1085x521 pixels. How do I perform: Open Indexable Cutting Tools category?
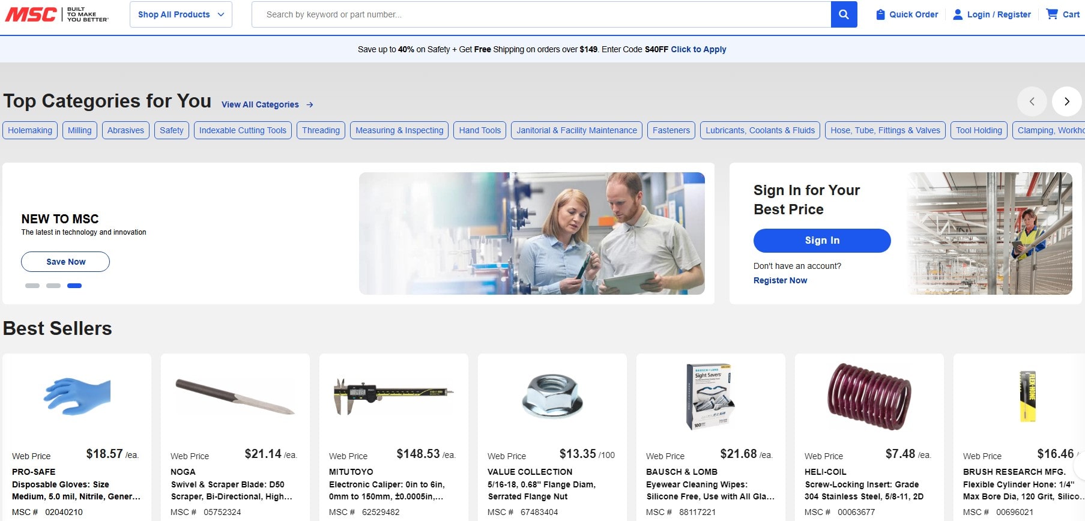pos(243,130)
